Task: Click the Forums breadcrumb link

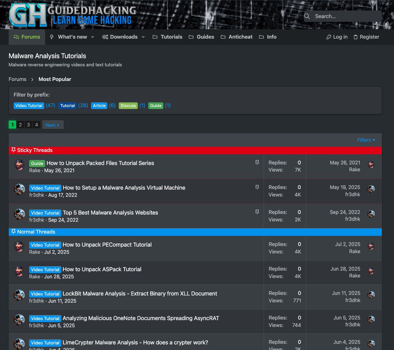Action: tap(17, 79)
